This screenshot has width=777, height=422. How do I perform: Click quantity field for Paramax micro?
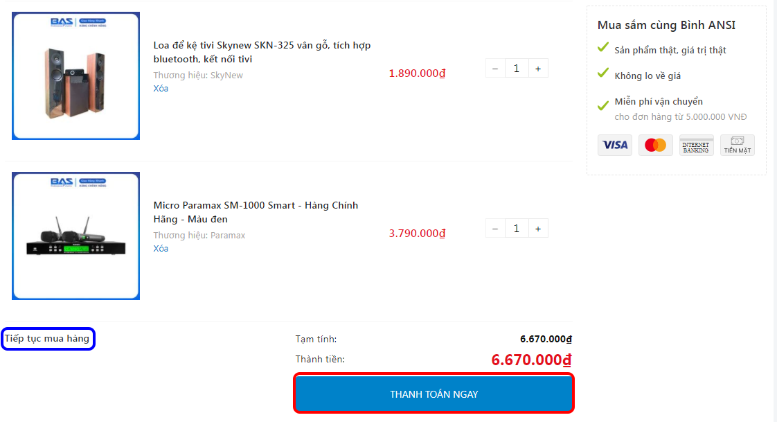click(517, 228)
